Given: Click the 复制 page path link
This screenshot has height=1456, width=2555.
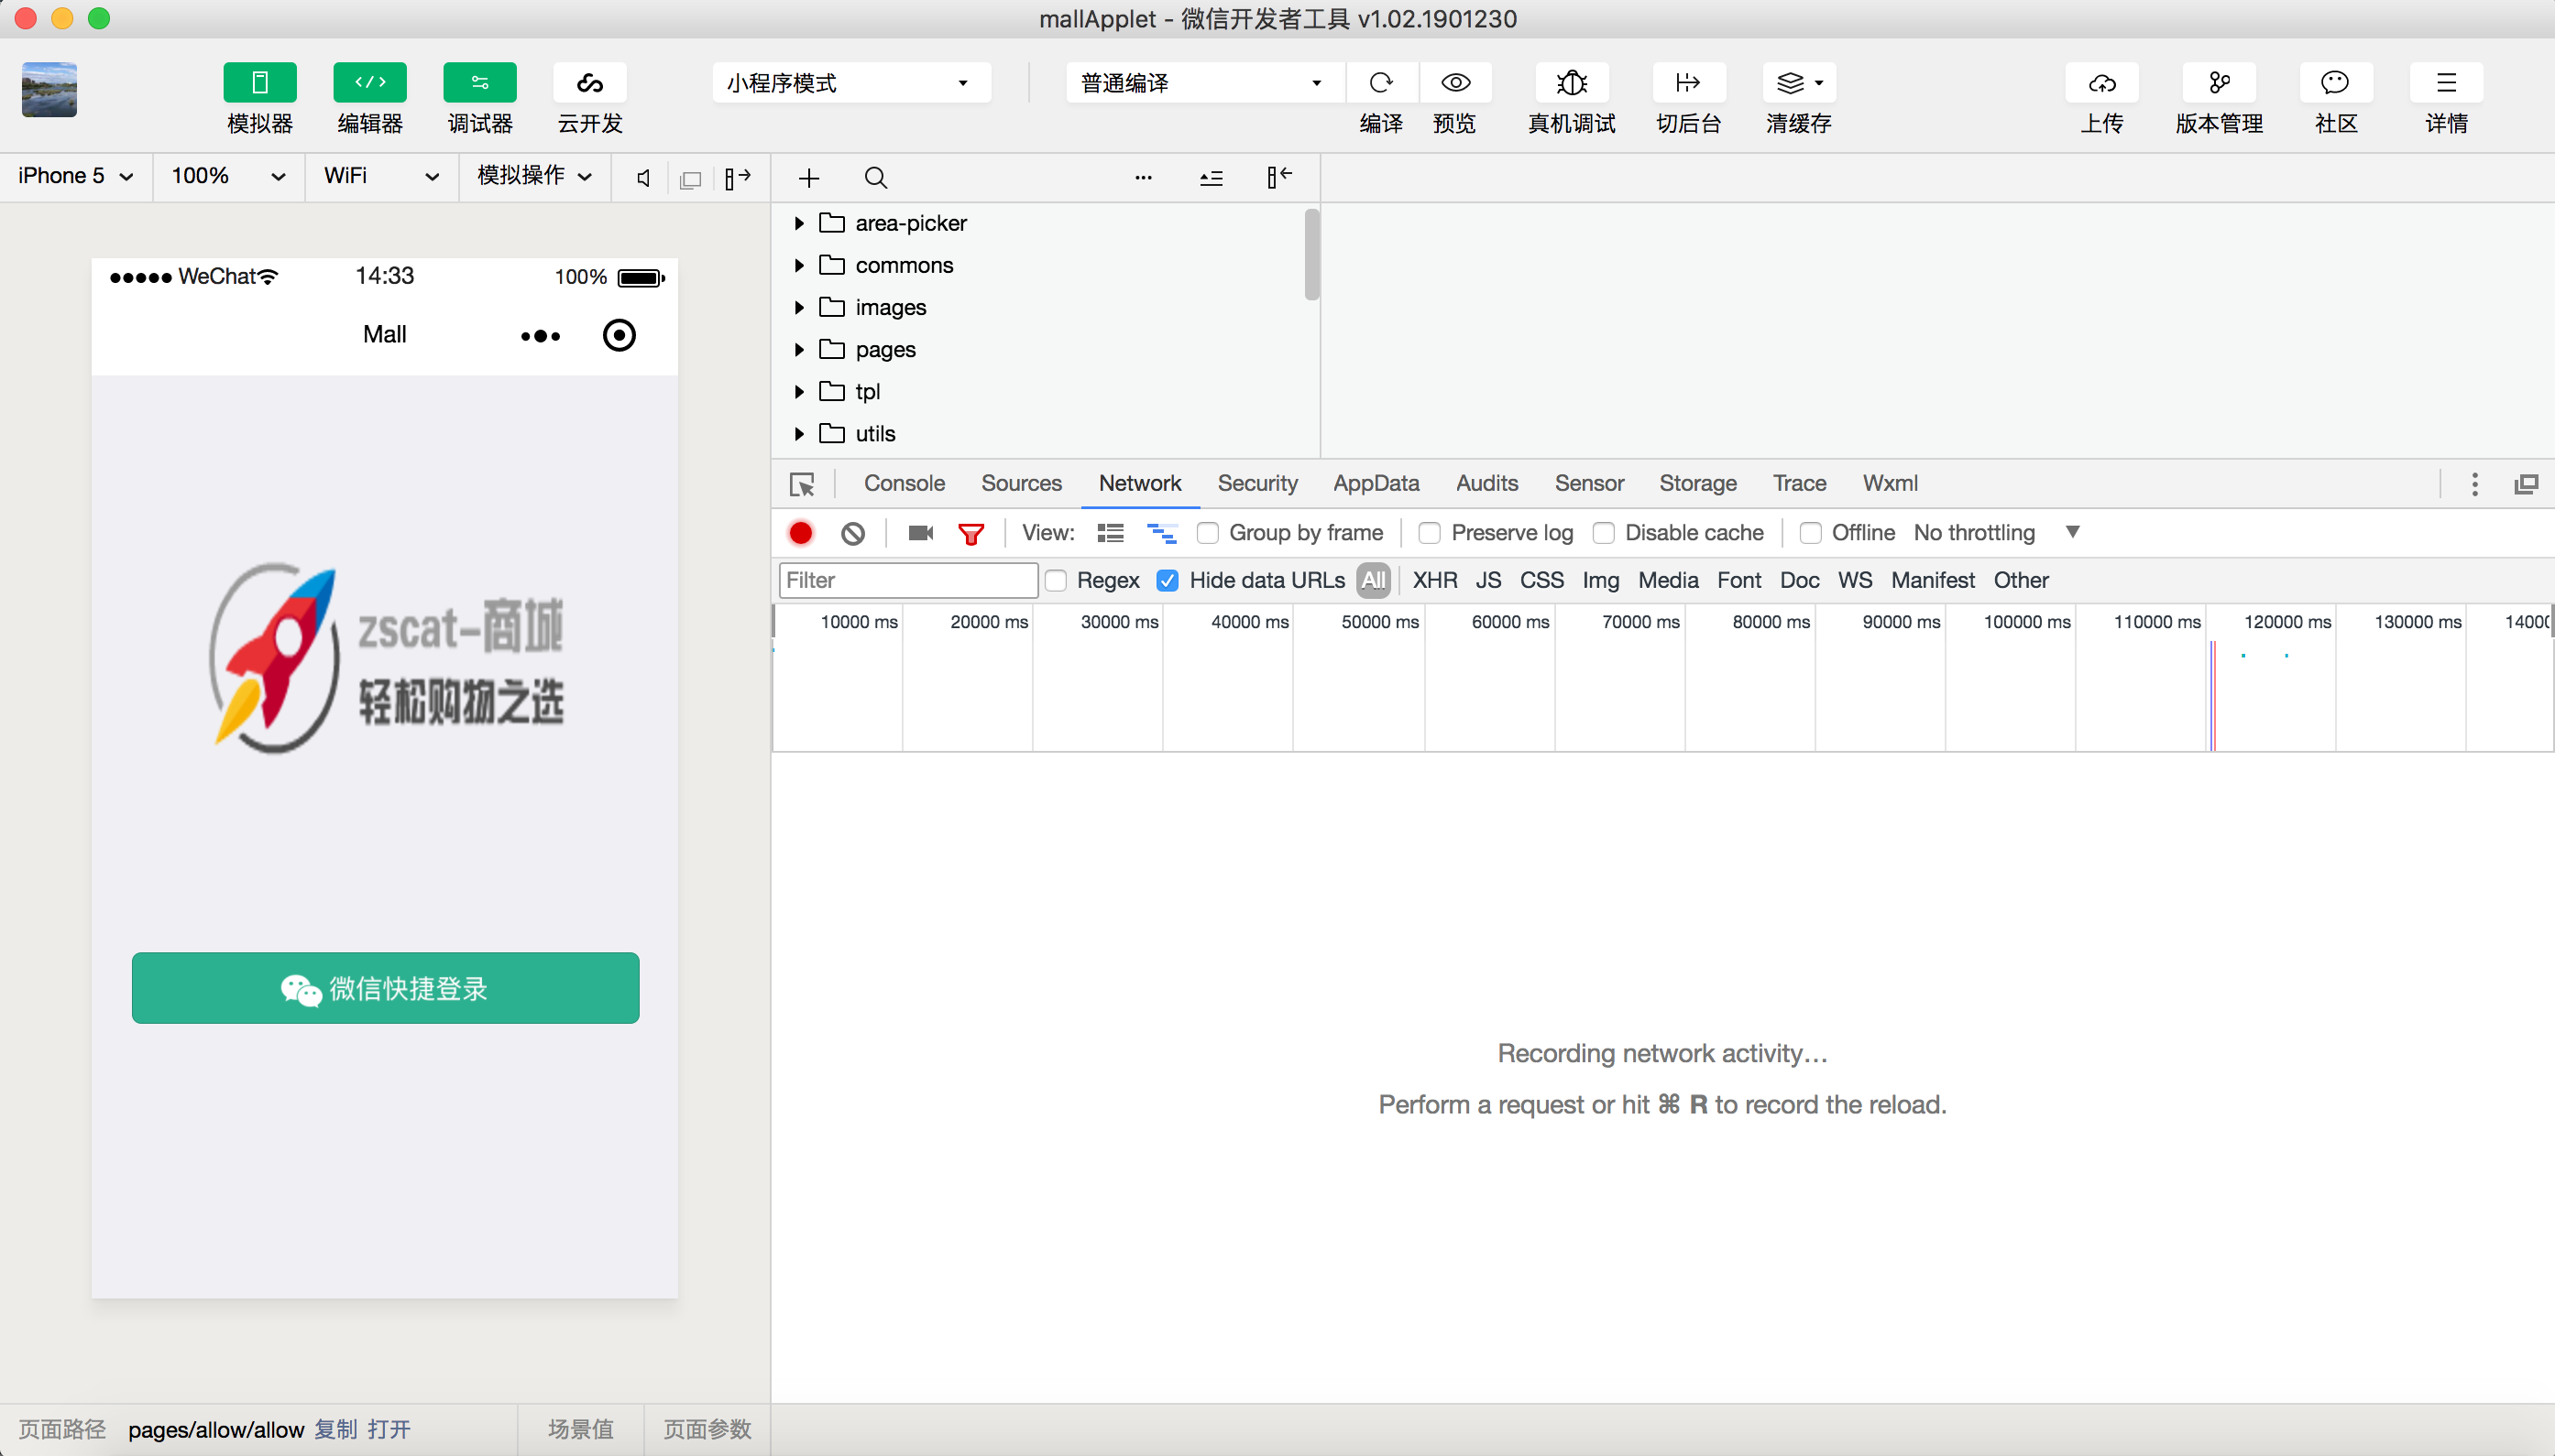Looking at the screenshot, I should pos(335,1429).
